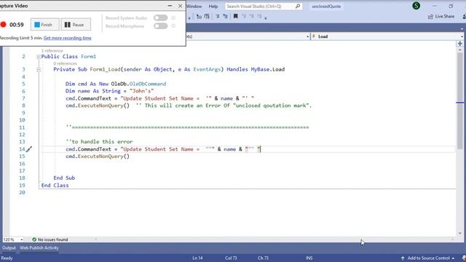Click the info icon beside Record Microphone
Screen dimensions: 466x262
point(173,26)
